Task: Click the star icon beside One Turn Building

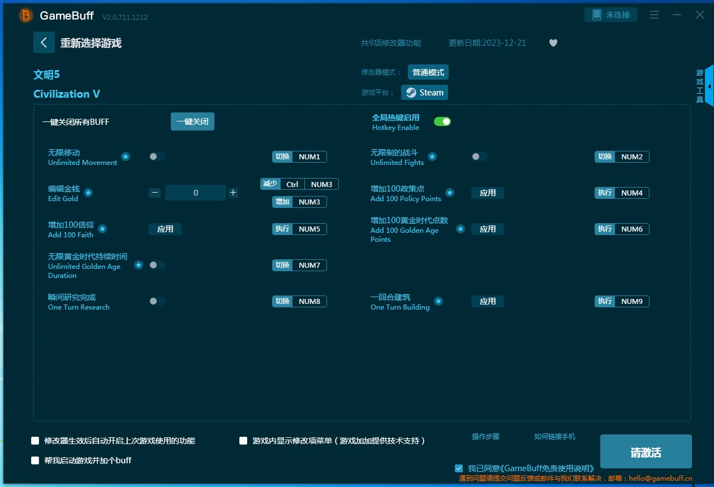Action: pos(438,301)
